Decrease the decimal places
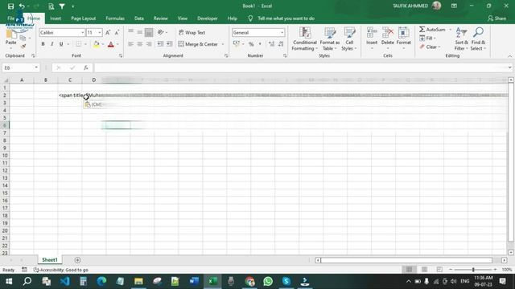This screenshot has width=515, height=289. 281,44
